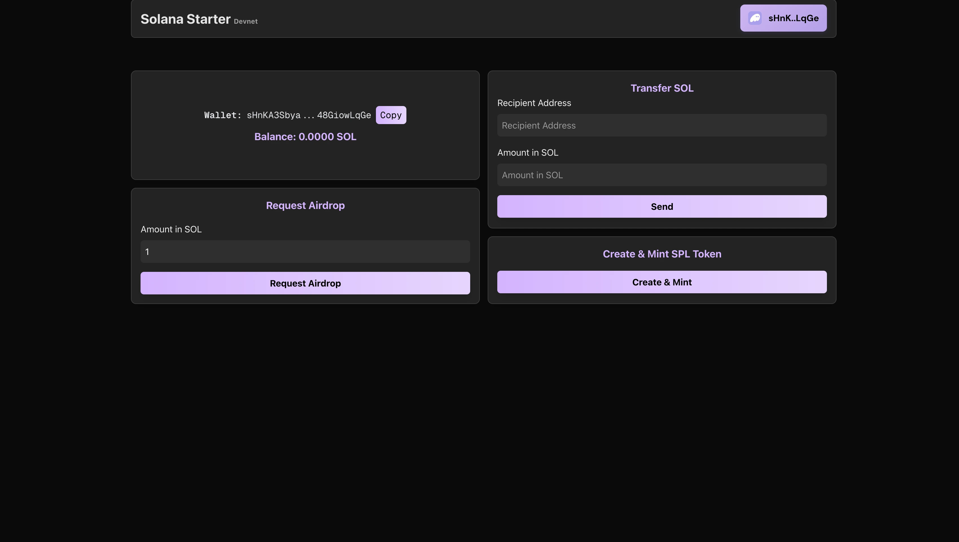Click the airdrop amount field containing 1
The image size is (959, 542).
pos(305,252)
